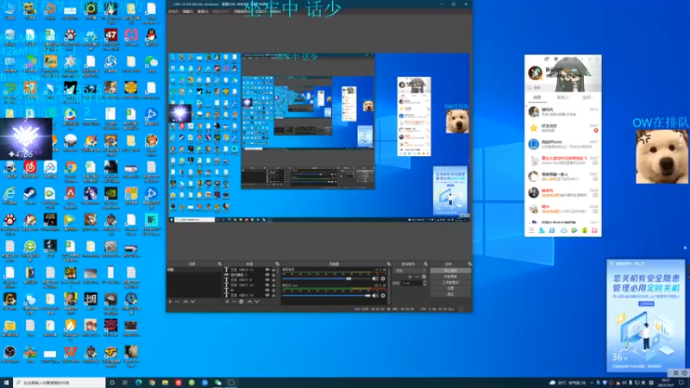Open the NVIDIA GeForce Experience desktop icon

pos(111,197)
